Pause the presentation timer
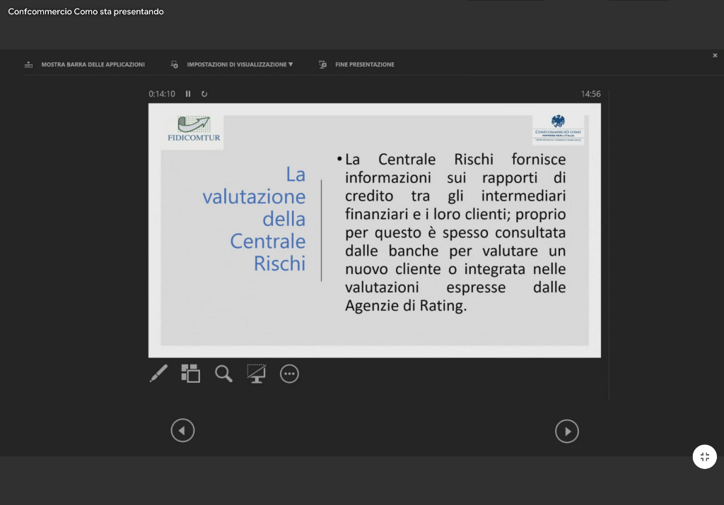This screenshot has width=724, height=505. point(188,94)
